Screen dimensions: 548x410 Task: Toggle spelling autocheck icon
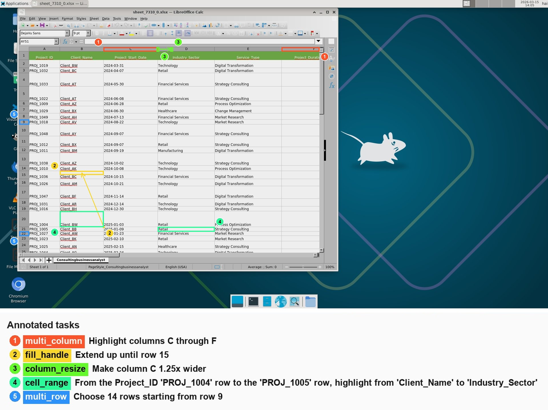coord(146,25)
